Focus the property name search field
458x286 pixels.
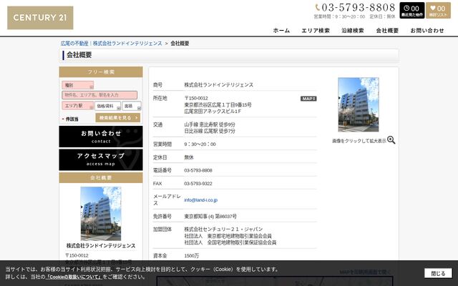tap(99, 95)
